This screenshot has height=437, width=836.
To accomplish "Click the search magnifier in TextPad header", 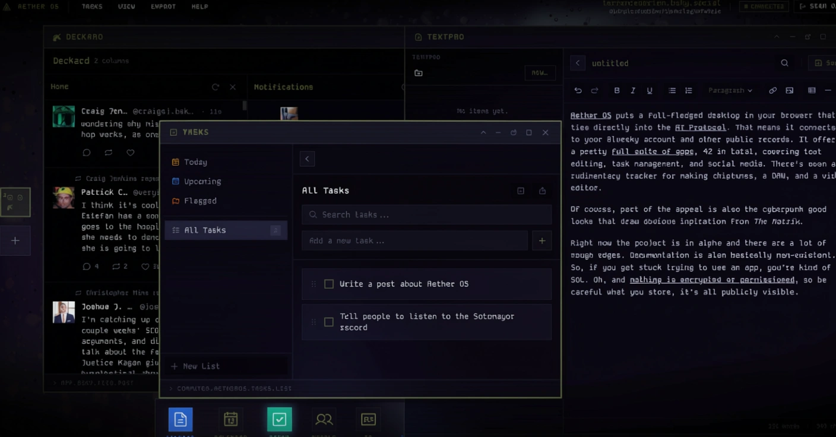I will [784, 63].
